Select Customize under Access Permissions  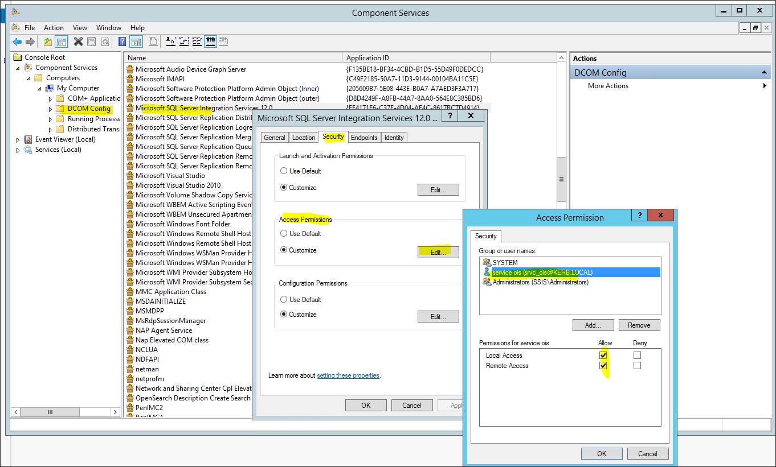(x=284, y=250)
